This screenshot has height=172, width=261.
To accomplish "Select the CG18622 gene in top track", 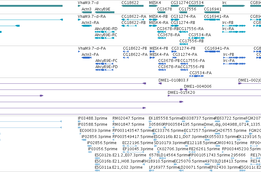I will coord(132,6).
